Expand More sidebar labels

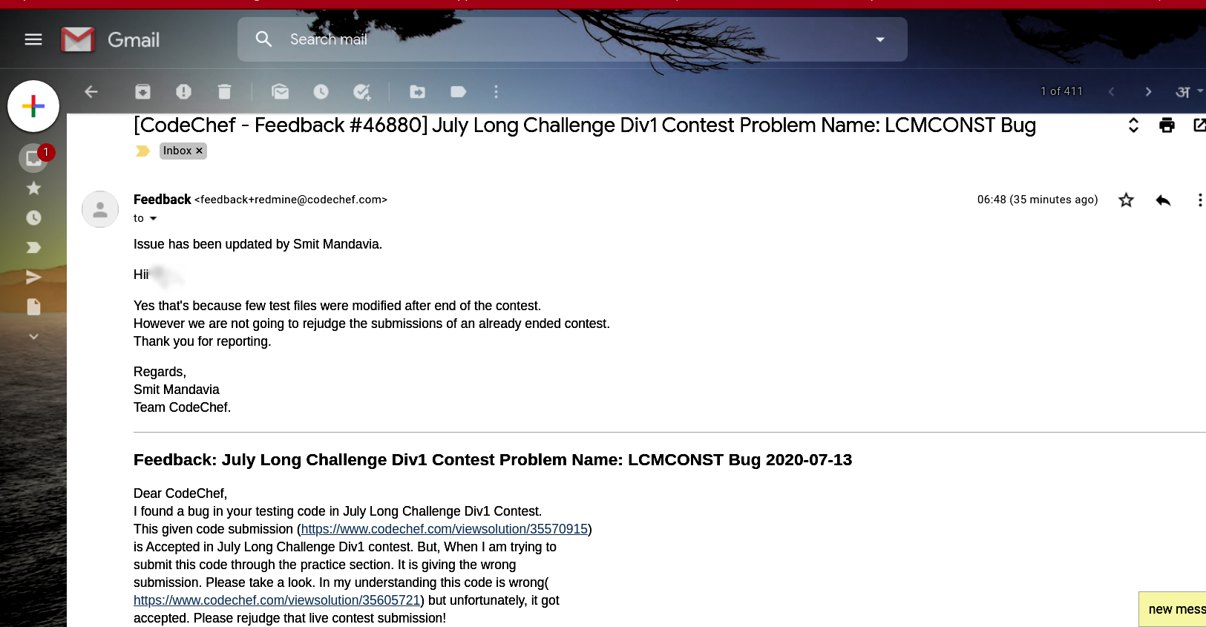pyautogui.click(x=33, y=337)
